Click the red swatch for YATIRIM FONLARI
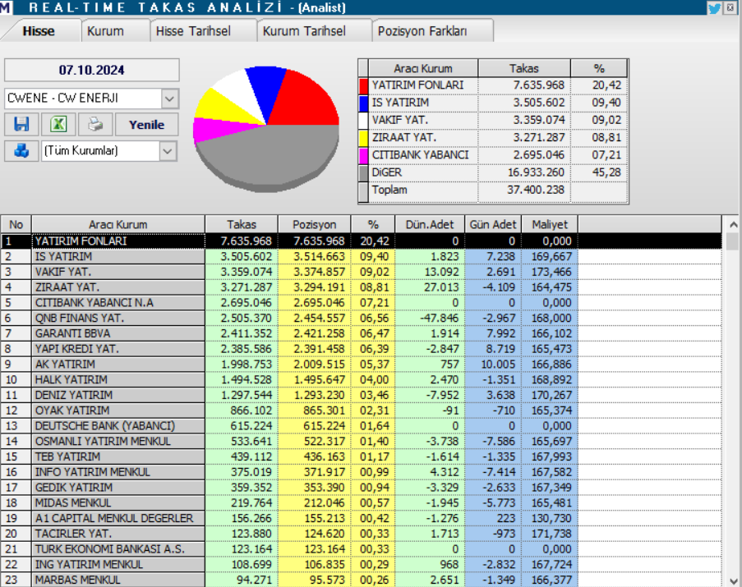 [x=364, y=85]
